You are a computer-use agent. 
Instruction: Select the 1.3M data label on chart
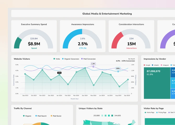click(93, 64)
